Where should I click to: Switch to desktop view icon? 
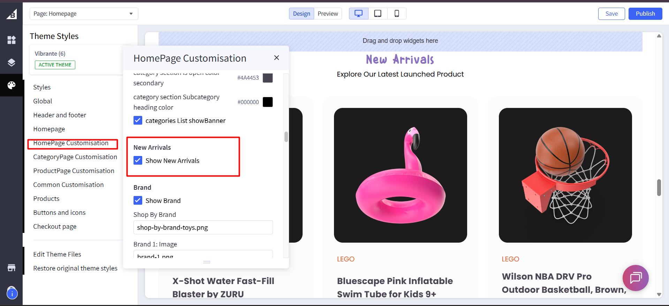point(358,14)
